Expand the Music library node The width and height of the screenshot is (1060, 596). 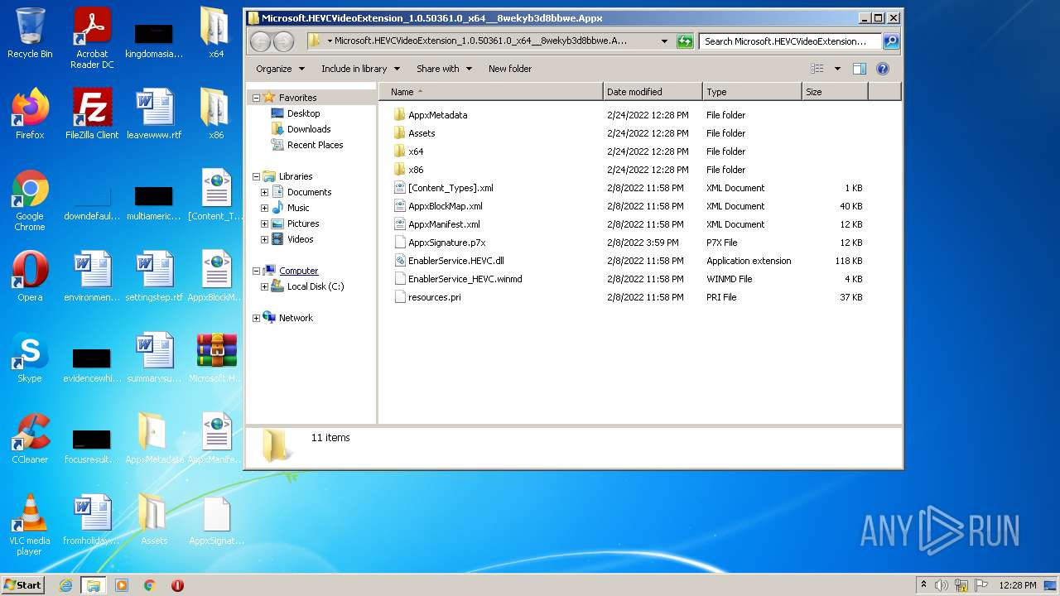(x=264, y=208)
